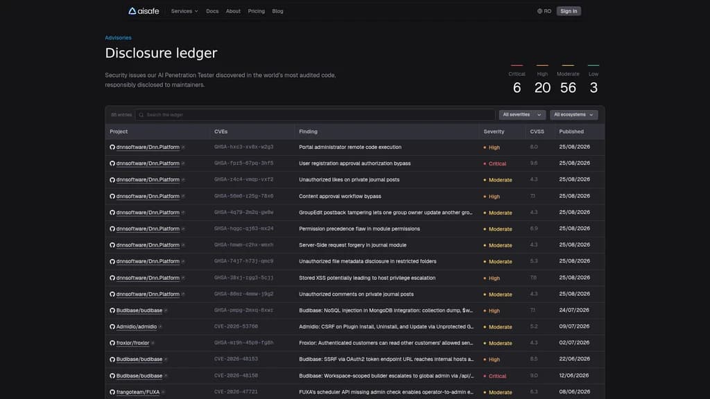Click the published date 02/07/2026

574,343
